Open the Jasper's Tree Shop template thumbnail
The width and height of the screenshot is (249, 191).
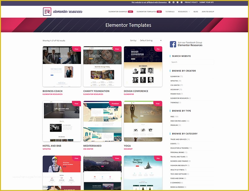tap(143, 173)
